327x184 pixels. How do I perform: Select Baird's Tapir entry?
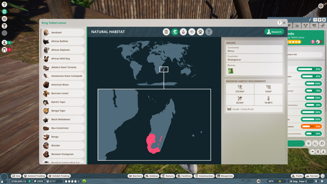(64, 102)
